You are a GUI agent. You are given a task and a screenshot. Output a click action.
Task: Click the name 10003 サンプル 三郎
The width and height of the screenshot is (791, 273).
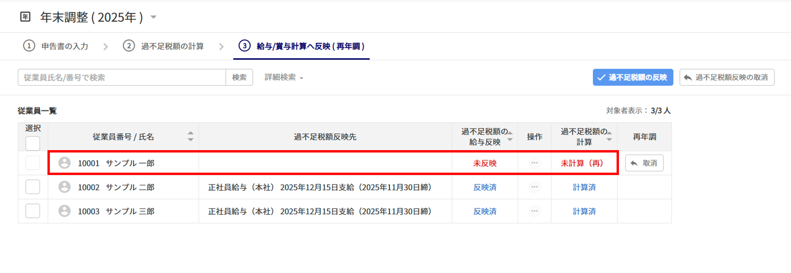point(116,211)
